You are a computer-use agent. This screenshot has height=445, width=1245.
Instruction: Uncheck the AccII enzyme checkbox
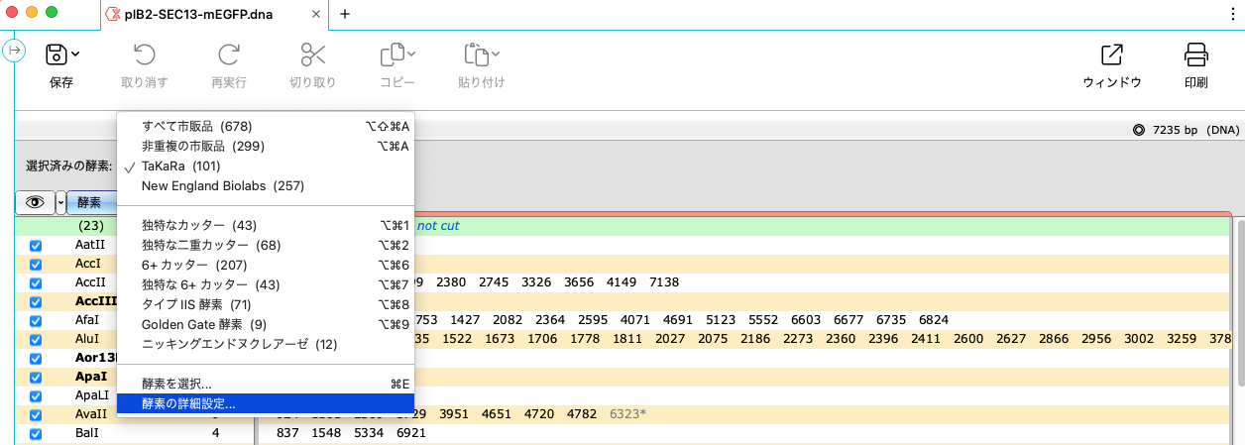click(36, 283)
